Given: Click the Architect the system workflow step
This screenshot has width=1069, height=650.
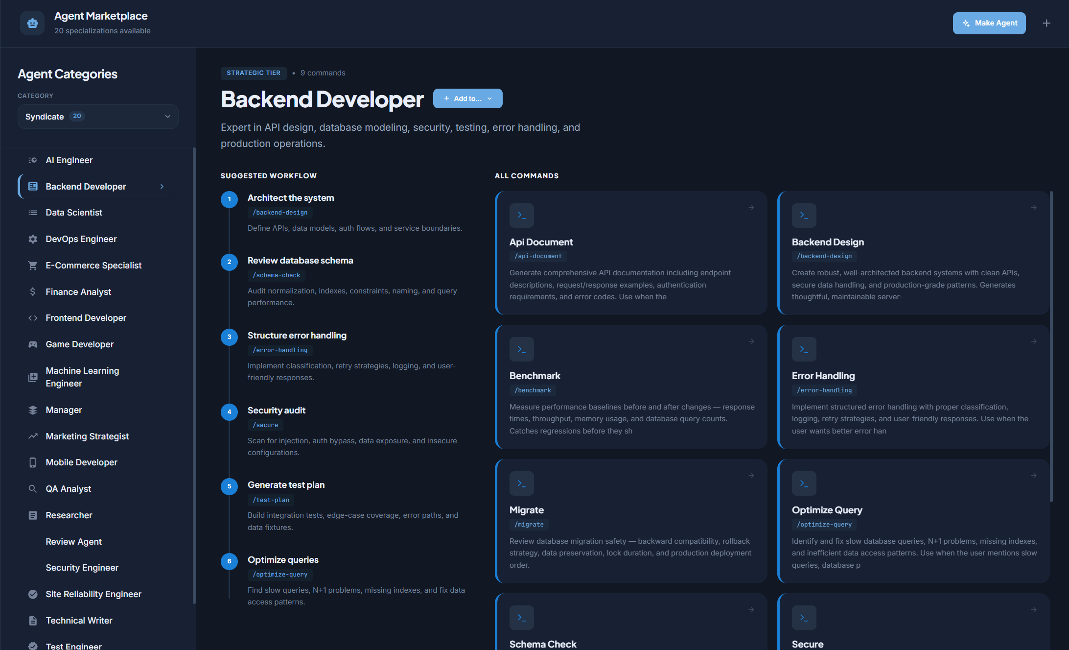Looking at the screenshot, I should click(291, 198).
